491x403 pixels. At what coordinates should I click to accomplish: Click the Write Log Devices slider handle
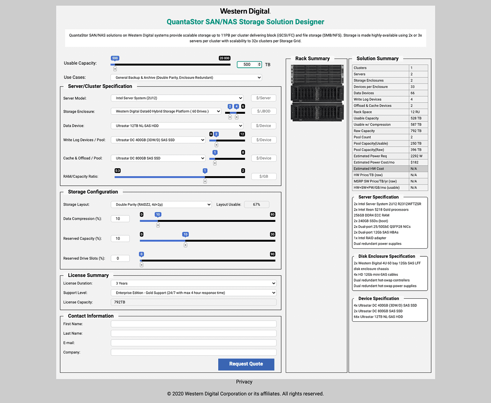[x=216, y=145]
